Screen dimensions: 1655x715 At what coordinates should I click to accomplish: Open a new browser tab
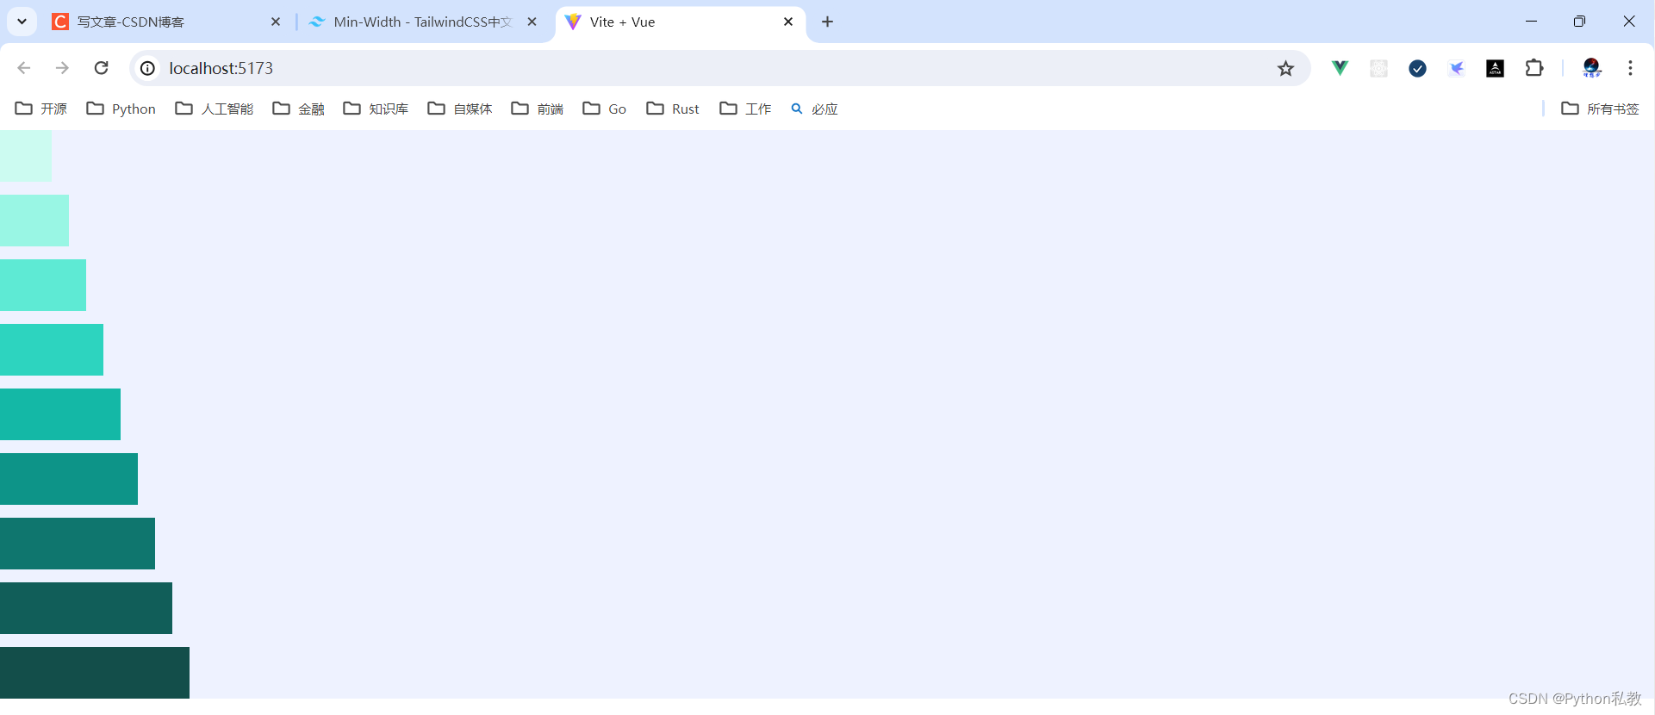pyautogui.click(x=828, y=22)
